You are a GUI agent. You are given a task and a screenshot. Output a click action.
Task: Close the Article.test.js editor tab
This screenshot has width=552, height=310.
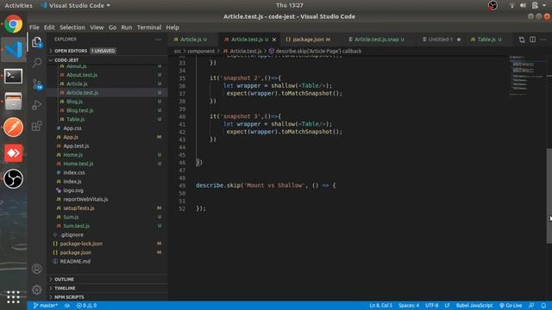point(274,40)
